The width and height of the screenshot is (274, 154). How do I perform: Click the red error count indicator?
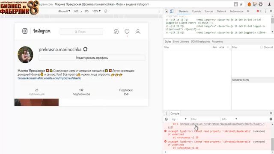pyautogui.click(x=259, y=11)
